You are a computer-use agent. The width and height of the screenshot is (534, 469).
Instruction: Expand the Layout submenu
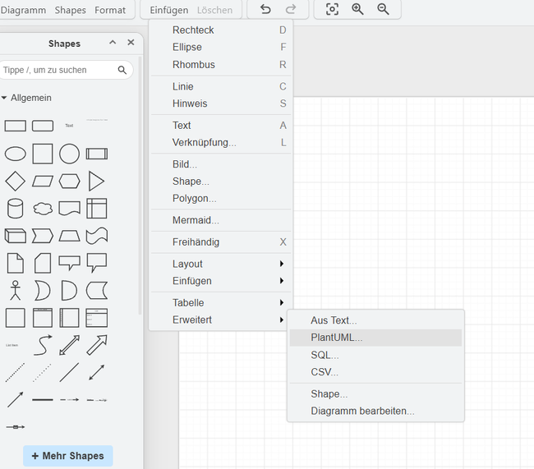[221, 264]
